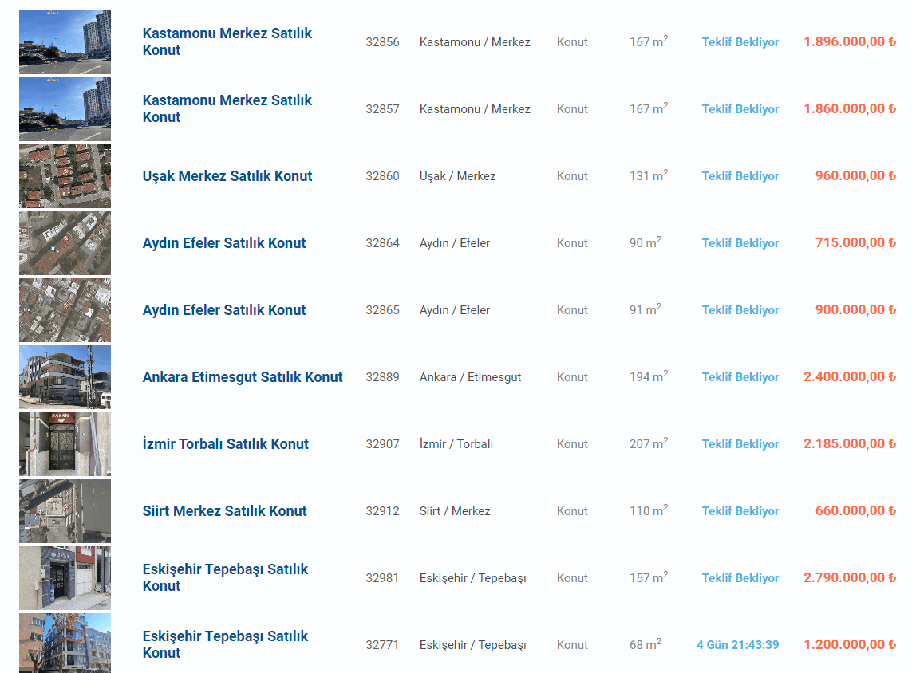Viewport: 912px width, 673px height.
Task: Open the Uşak Merkez listing aerial thumbnail
Action: 65,176
